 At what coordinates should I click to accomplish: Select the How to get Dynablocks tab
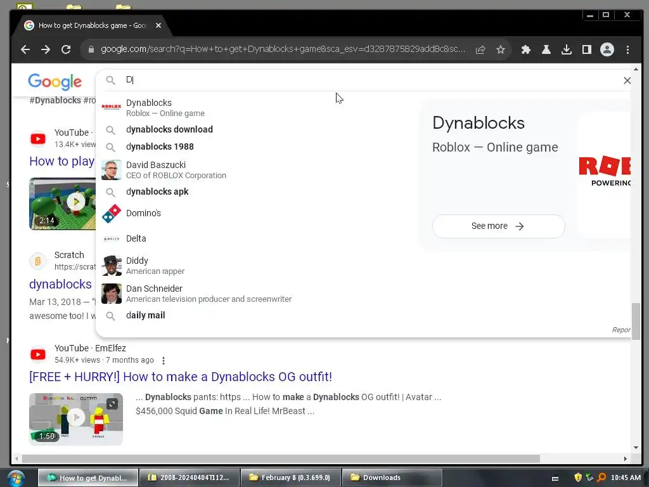point(92,25)
